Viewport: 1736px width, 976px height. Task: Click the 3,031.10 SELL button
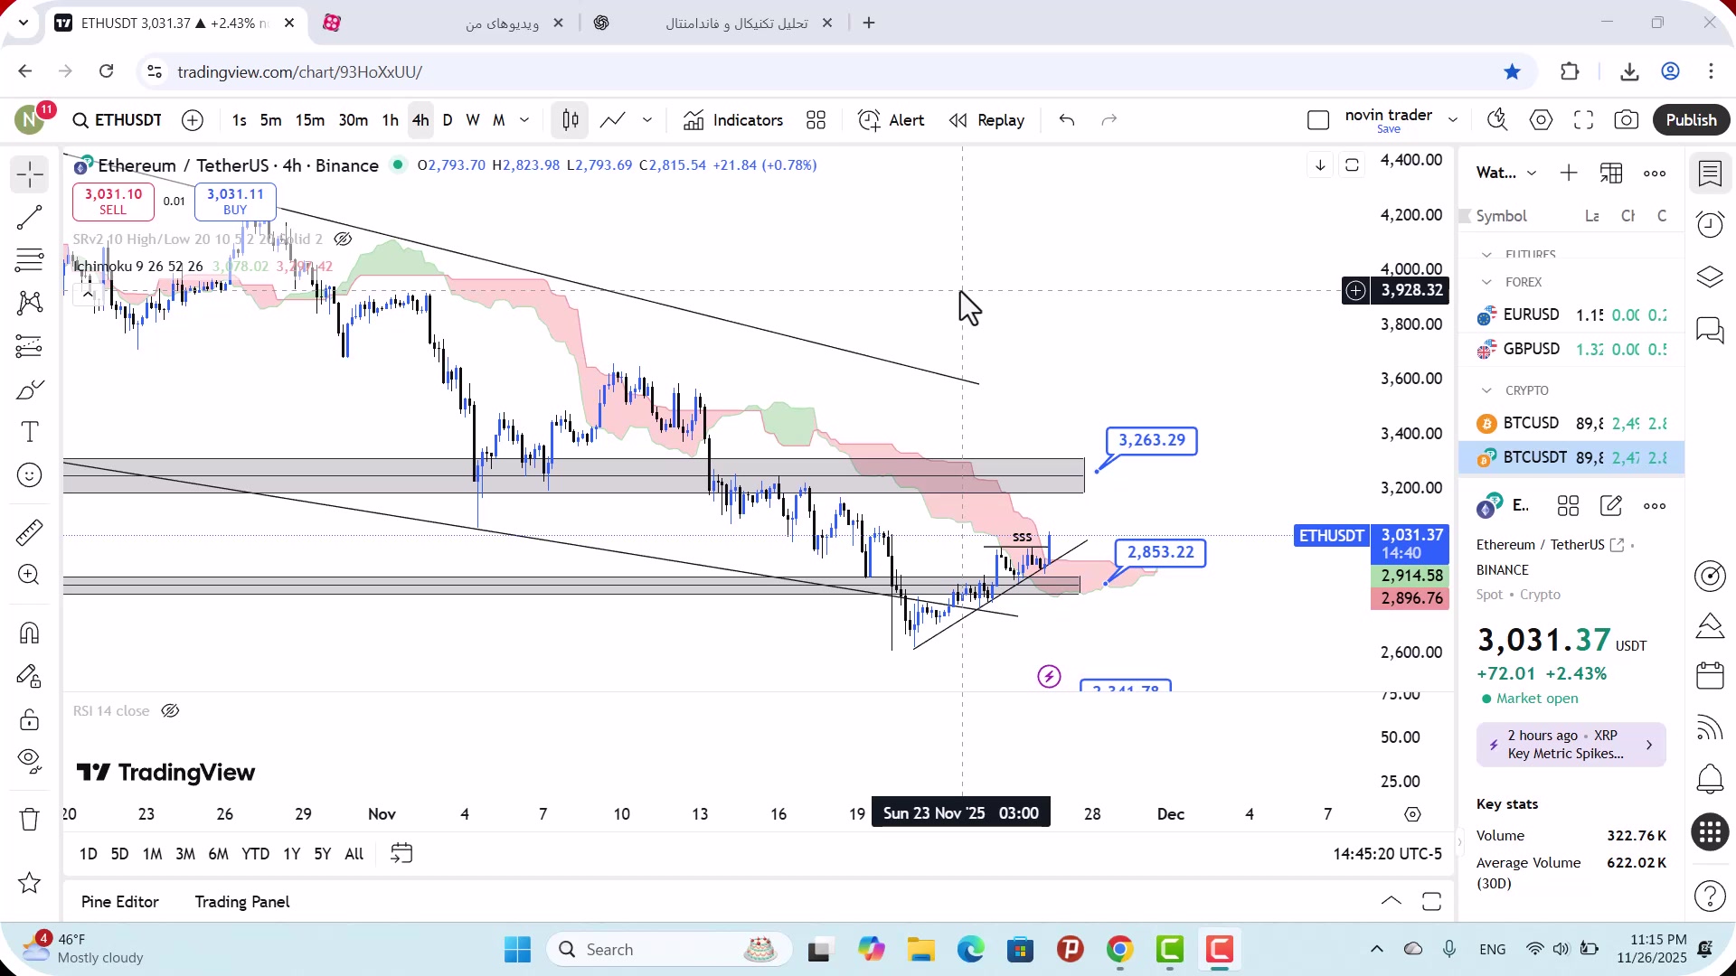(113, 201)
